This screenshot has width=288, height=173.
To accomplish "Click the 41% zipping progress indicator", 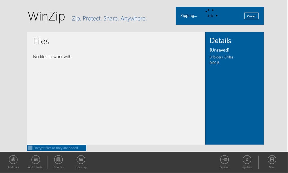I will coord(210,16).
